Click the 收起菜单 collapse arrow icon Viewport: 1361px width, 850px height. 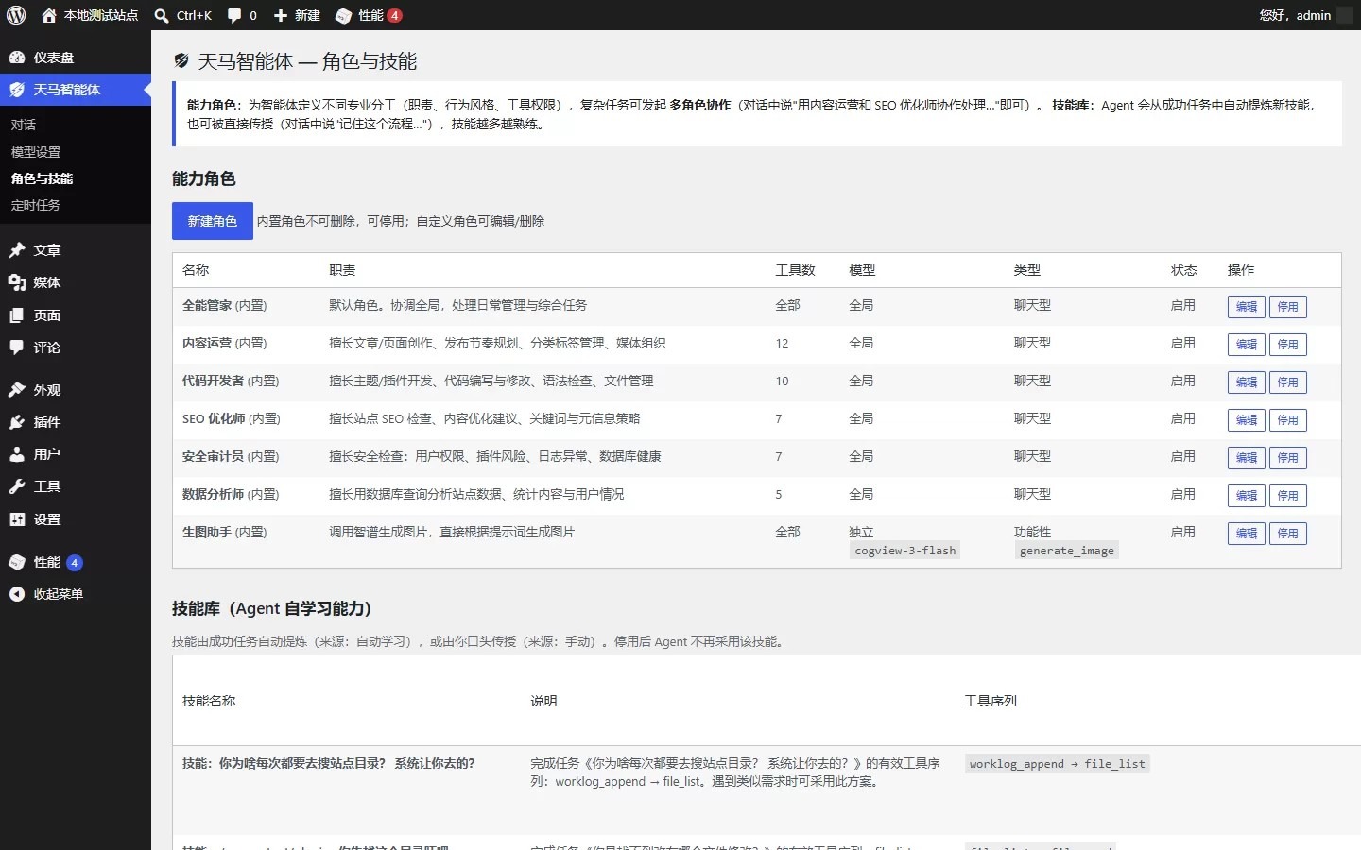[17, 594]
